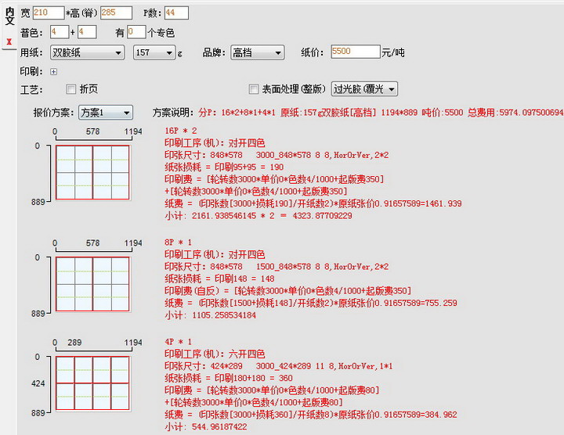The height and width of the screenshot is (435, 564).
Task: Click the '8P * 1' heading text
Action: click(179, 243)
